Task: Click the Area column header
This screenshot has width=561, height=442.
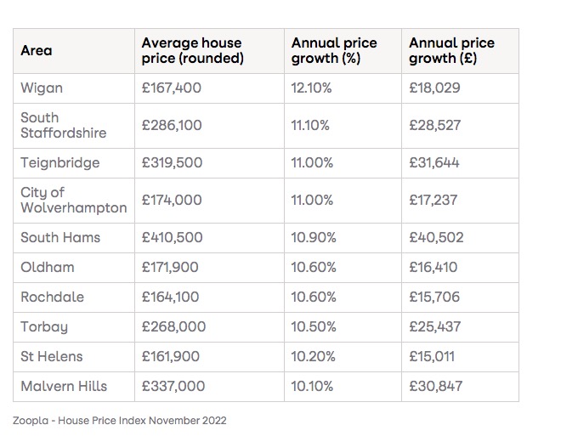Action: tap(37, 51)
